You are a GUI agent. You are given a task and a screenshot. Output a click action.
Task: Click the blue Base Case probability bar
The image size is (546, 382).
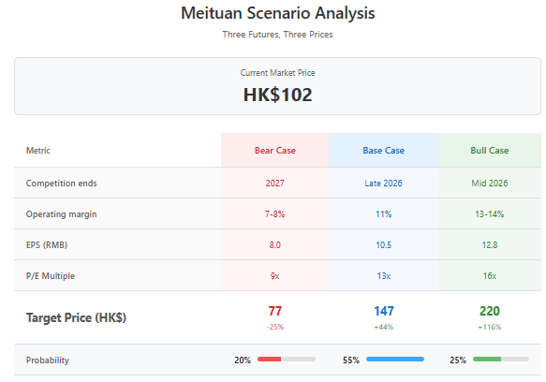click(x=395, y=359)
